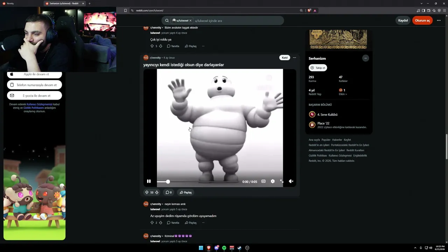This screenshot has height=252, width=448.
Task: Open Brave Shields lion icon
Action: pyautogui.click(x=309, y=10)
